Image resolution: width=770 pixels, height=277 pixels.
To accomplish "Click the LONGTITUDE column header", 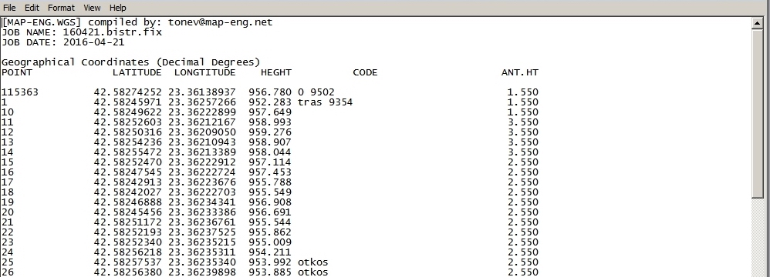I will coord(204,72).
